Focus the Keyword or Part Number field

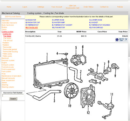pyautogui.click(x=13, y=95)
